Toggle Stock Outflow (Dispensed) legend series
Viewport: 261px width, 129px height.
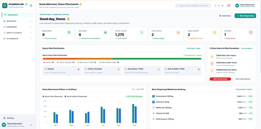(x=76, y=96)
